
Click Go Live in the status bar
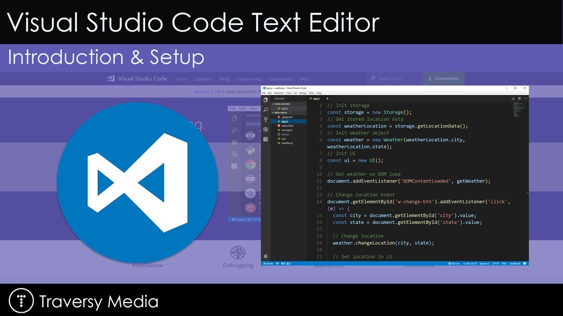pos(453,263)
